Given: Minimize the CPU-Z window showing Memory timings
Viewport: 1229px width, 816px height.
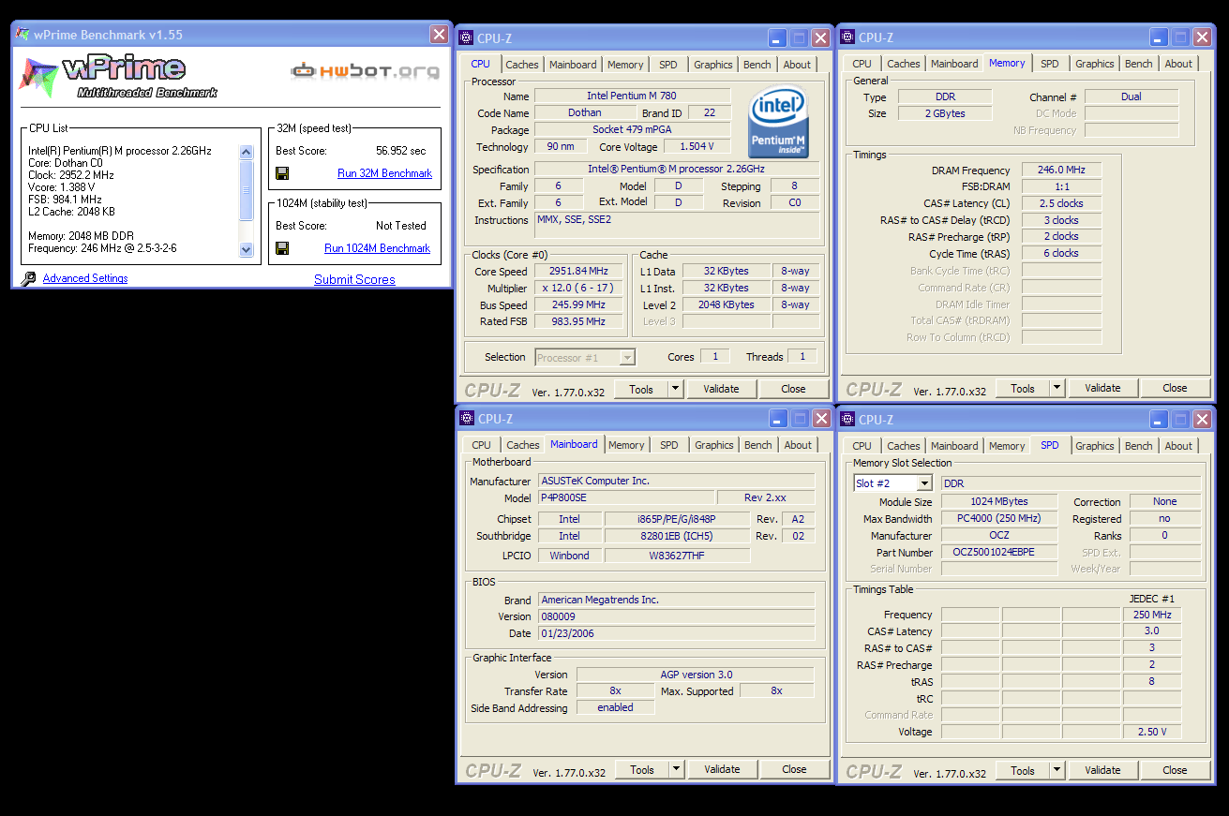Looking at the screenshot, I should [x=1159, y=37].
